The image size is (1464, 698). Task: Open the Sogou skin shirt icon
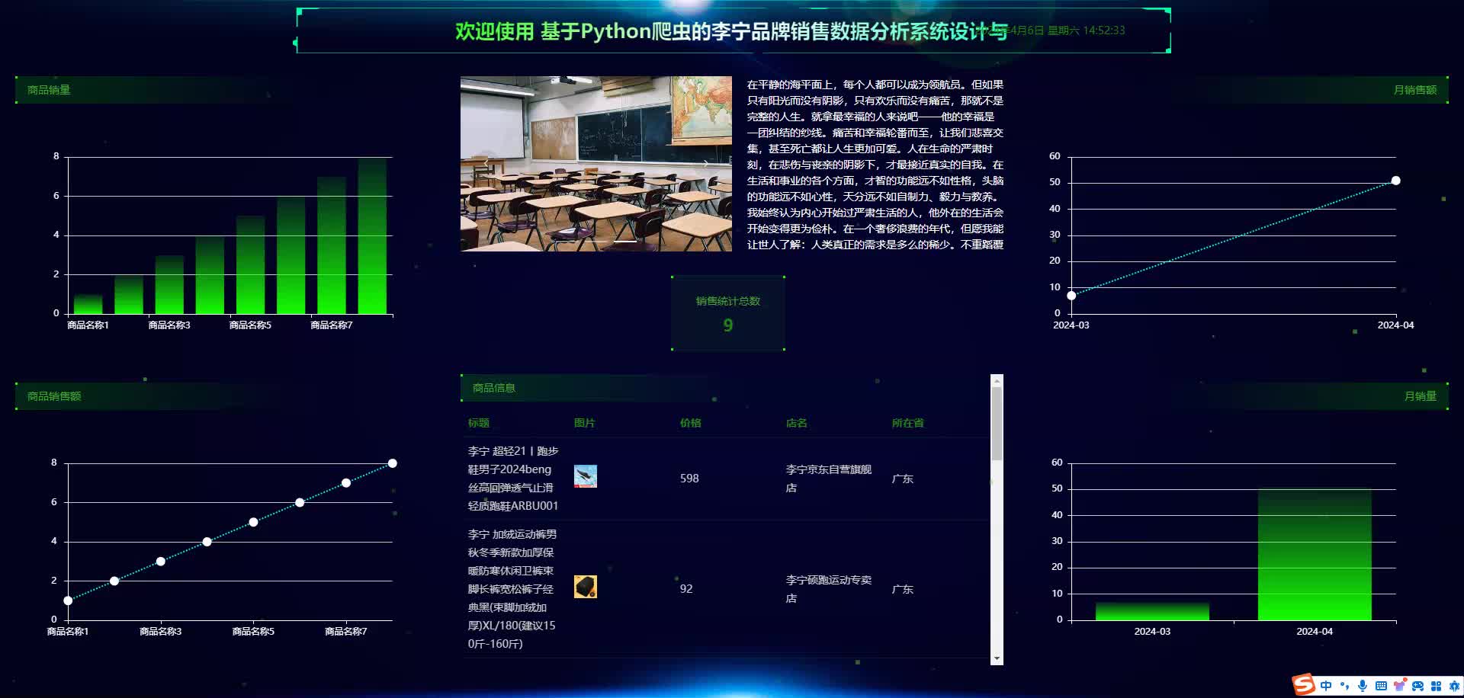pyautogui.click(x=1399, y=686)
